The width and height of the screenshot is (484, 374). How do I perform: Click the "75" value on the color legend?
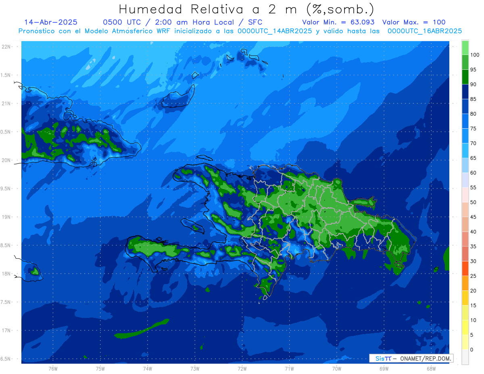[x=473, y=129]
